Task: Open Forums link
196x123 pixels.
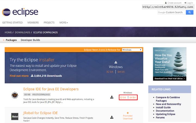Action: click(x=160, y=118)
